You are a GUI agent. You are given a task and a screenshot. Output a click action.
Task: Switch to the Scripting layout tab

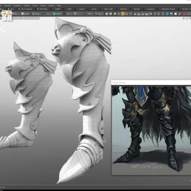tap(151, 9)
